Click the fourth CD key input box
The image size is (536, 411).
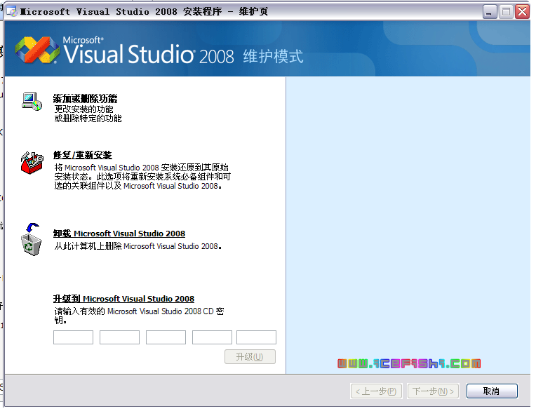(x=212, y=337)
